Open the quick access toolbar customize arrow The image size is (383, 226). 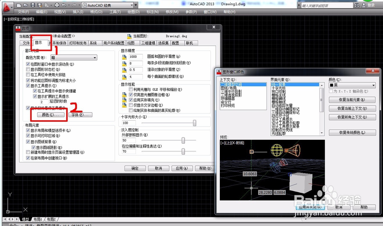[136, 5]
